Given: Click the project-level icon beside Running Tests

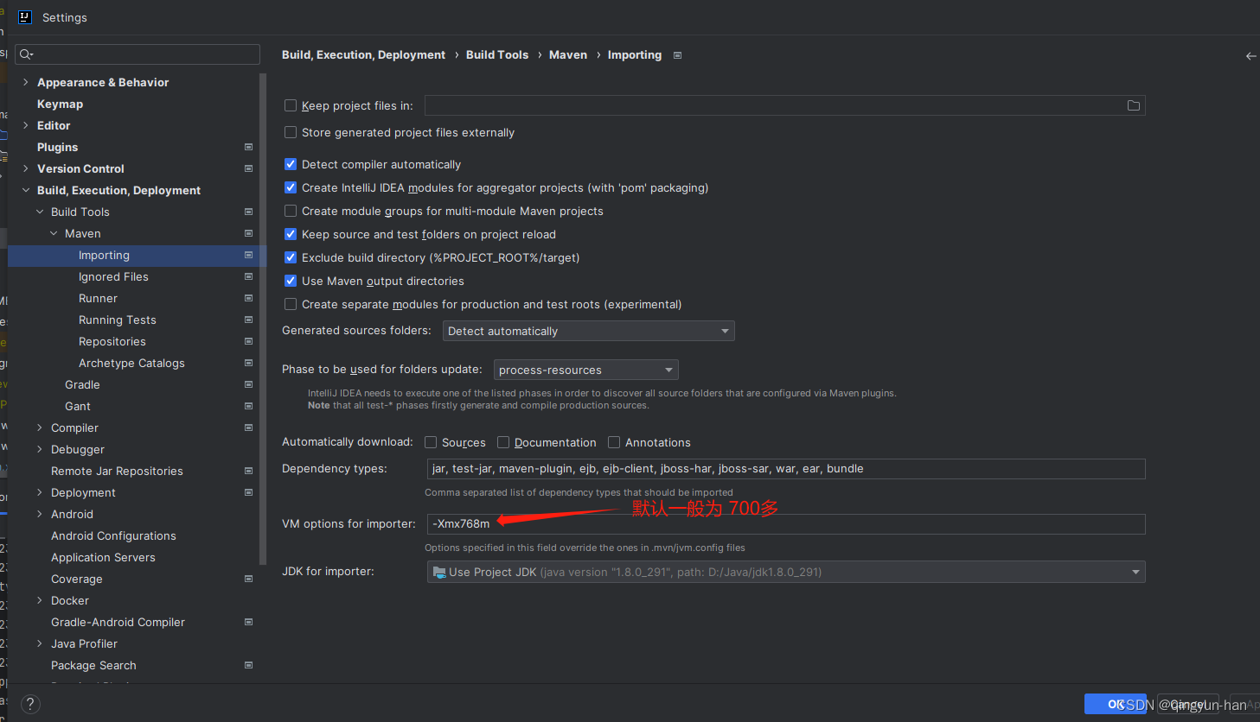Looking at the screenshot, I should [248, 320].
